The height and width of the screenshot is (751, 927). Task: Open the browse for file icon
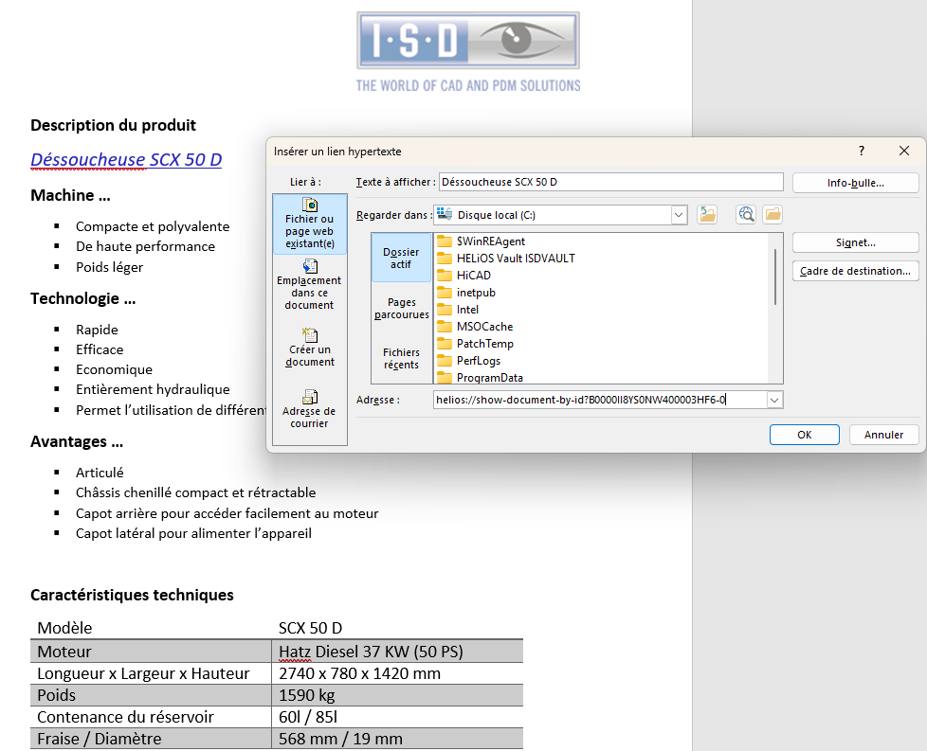click(772, 214)
